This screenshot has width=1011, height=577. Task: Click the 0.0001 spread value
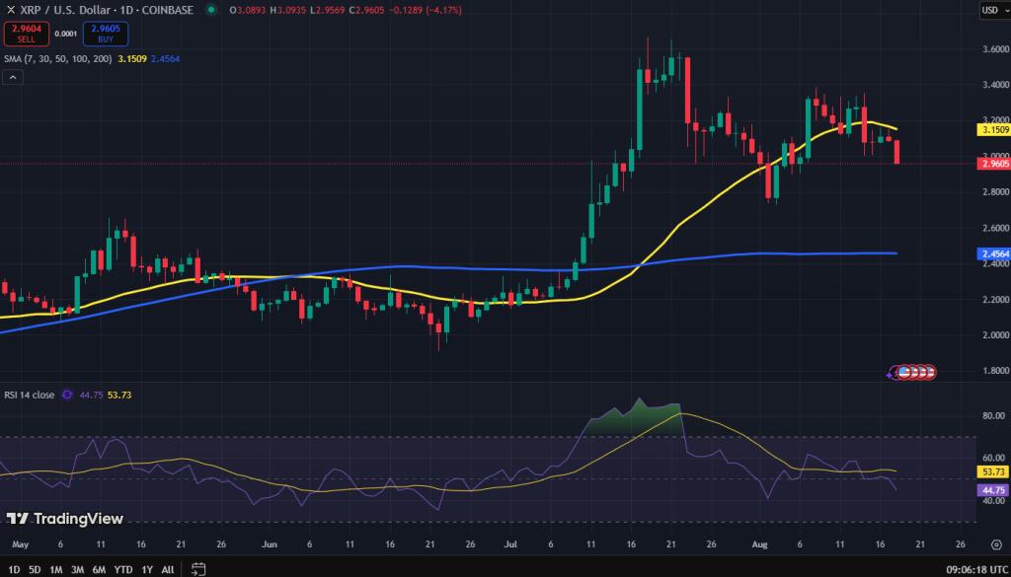click(x=64, y=34)
